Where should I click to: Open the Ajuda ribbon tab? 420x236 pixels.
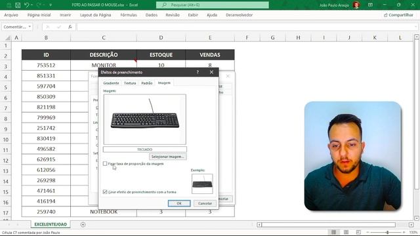[212, 15]
